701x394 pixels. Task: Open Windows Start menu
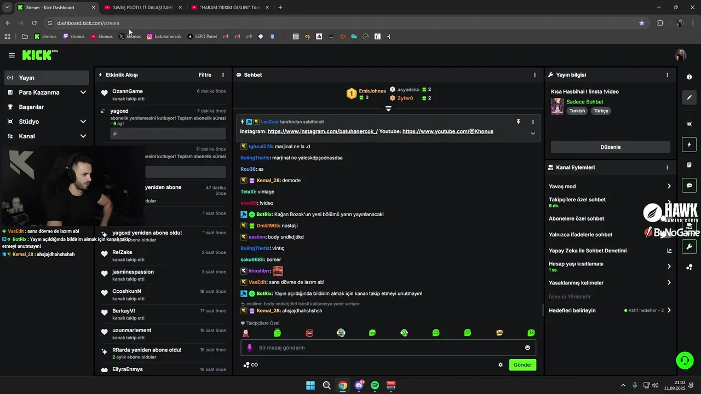tap(311, 385)
